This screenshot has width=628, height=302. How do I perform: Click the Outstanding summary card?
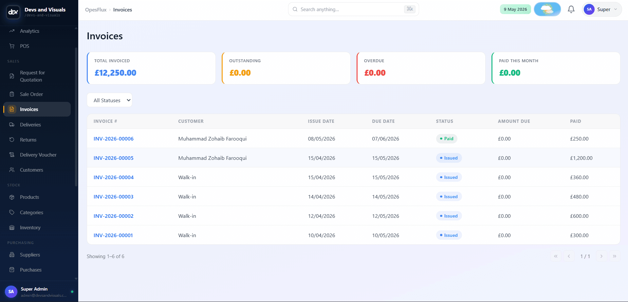pyautogui.click(x=286, y=68)
